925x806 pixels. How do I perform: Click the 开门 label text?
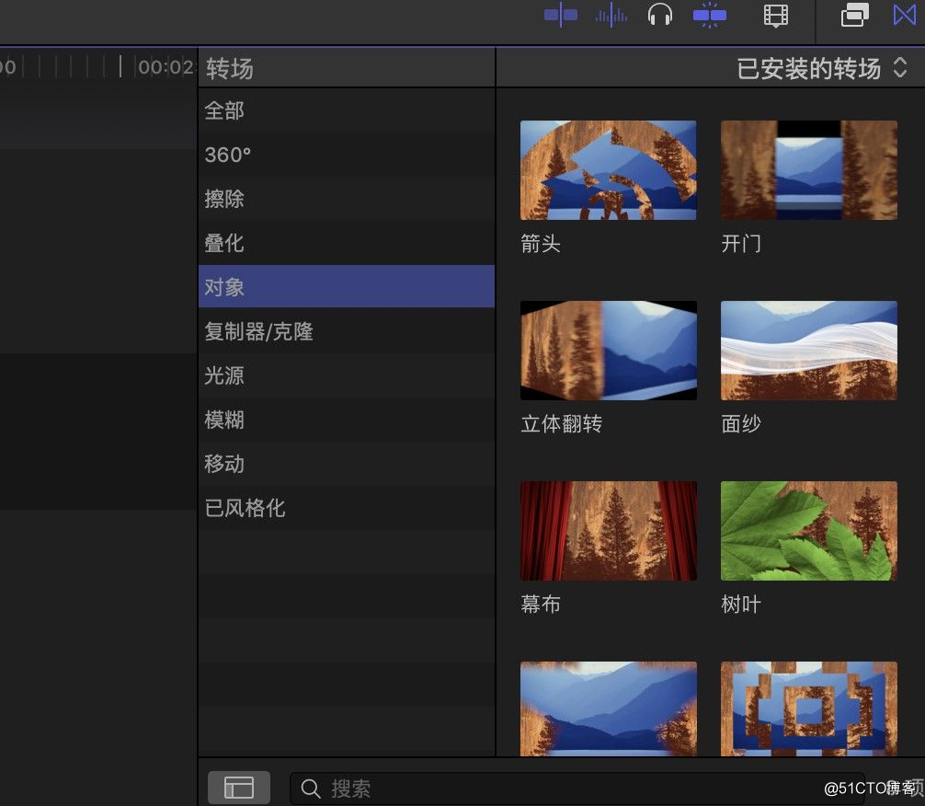[741, 243]
